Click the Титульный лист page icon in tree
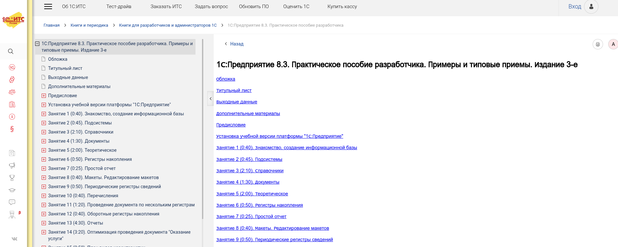 point(44,68)
